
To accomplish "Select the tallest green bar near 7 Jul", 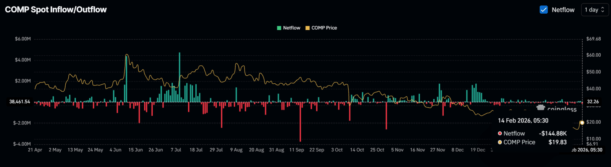I will (179, 77).
